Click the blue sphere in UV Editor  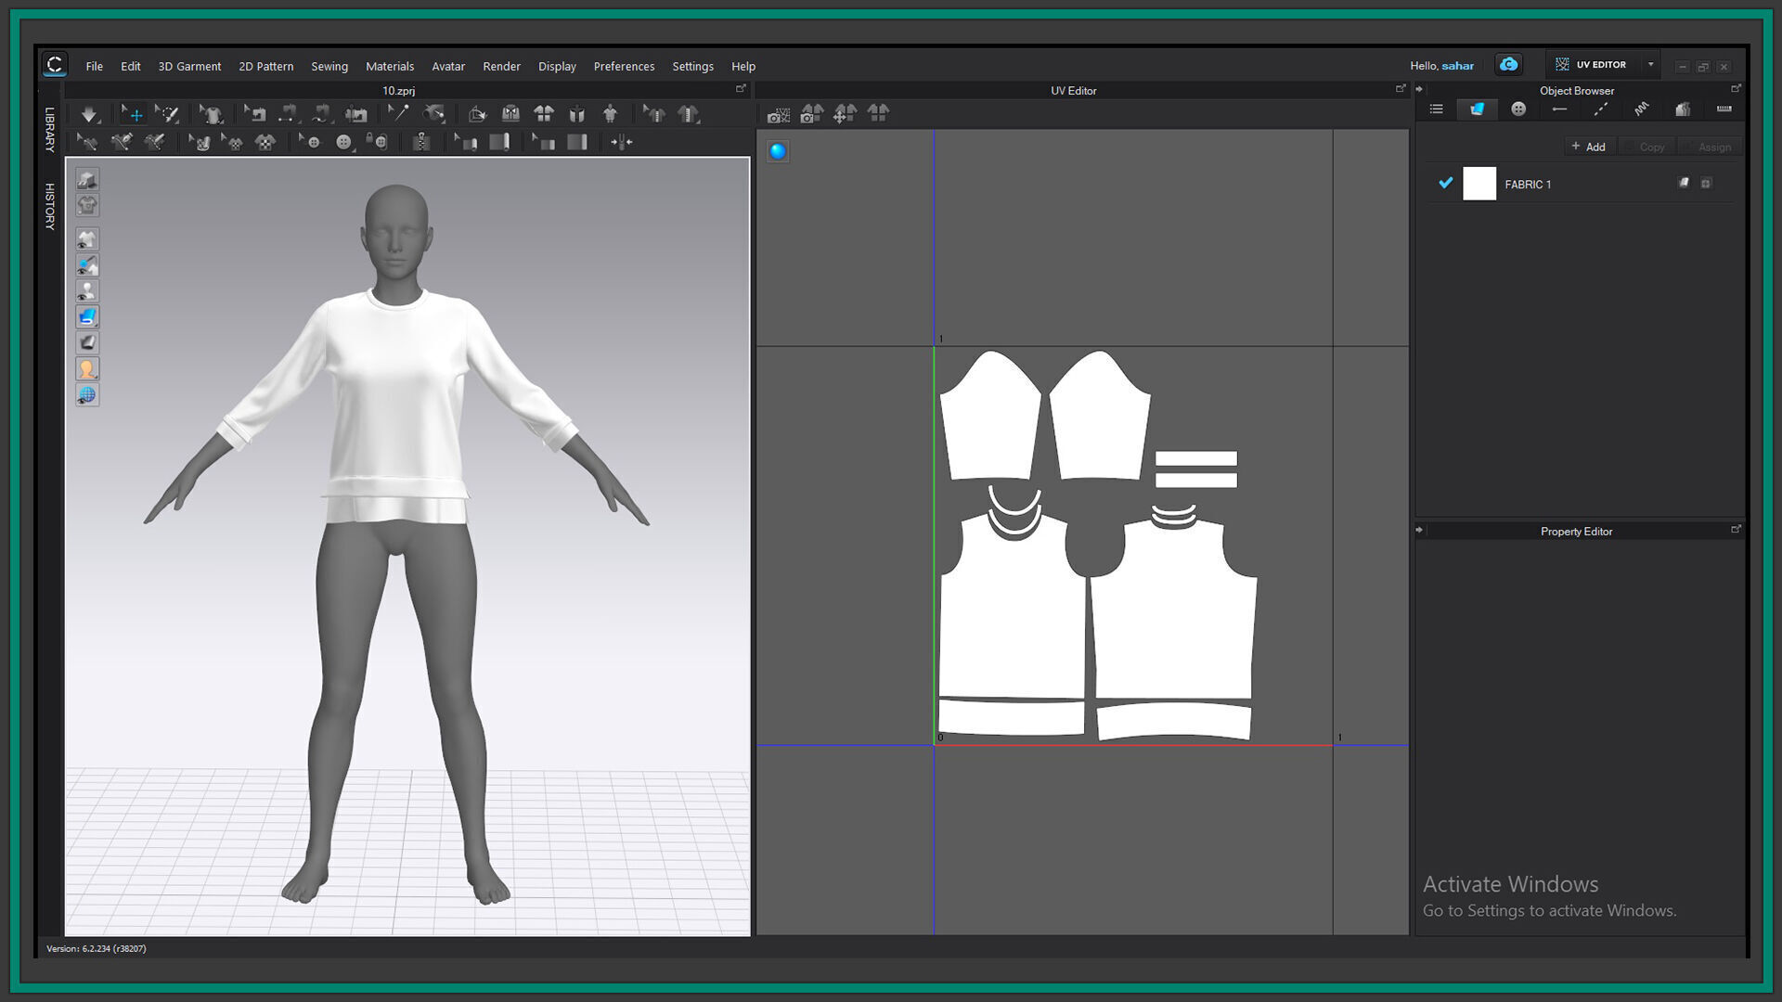(778, 151)
